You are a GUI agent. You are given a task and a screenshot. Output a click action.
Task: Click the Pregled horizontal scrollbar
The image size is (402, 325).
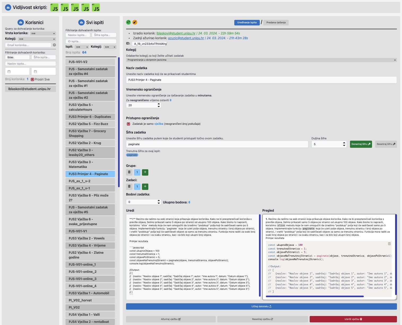point(315,296)
